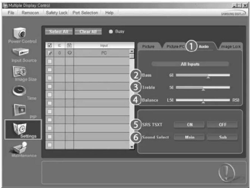Open the Remocon menu

[30, 13]
